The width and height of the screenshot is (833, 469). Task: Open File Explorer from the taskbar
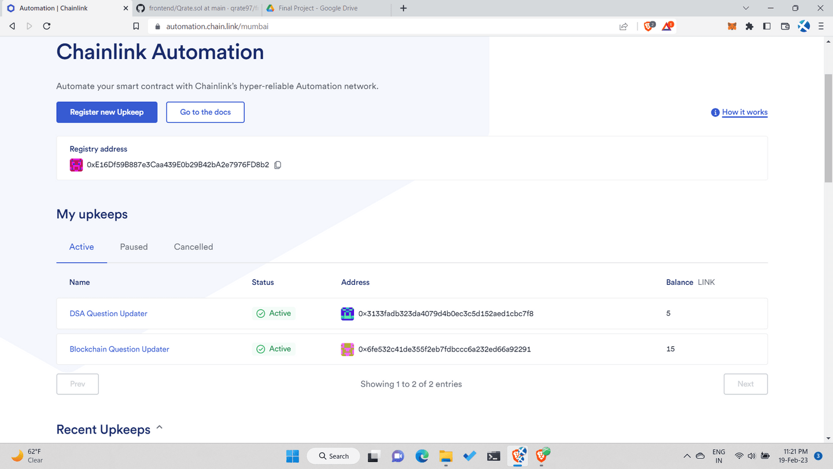coord(445,456)
